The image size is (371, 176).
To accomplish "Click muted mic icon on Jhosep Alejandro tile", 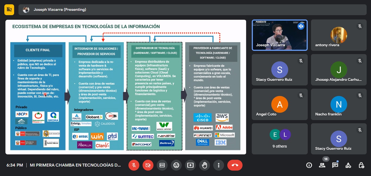I will tap(360, 61).
